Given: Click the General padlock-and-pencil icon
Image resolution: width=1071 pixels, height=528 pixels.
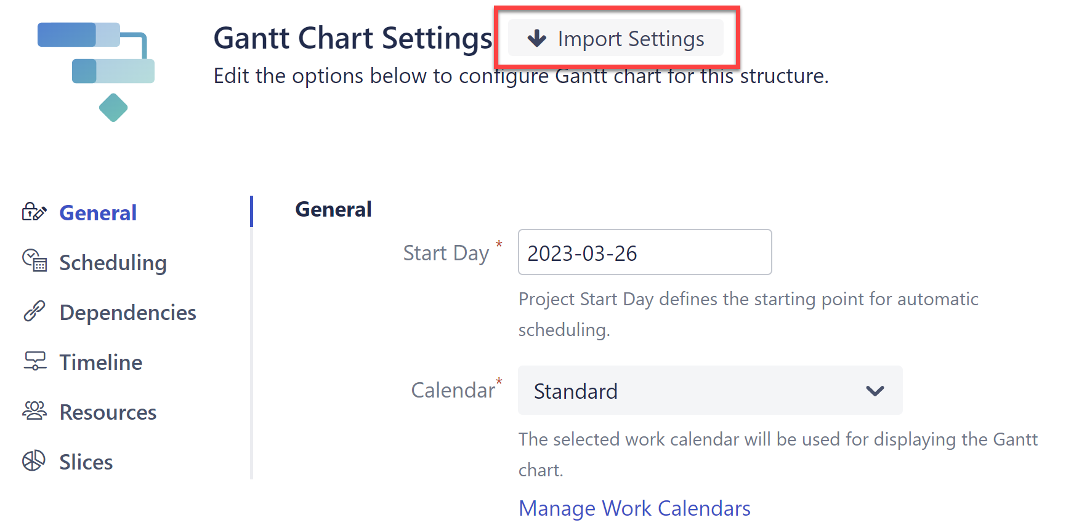Looking at the screenshot, I should pos(34,212).
